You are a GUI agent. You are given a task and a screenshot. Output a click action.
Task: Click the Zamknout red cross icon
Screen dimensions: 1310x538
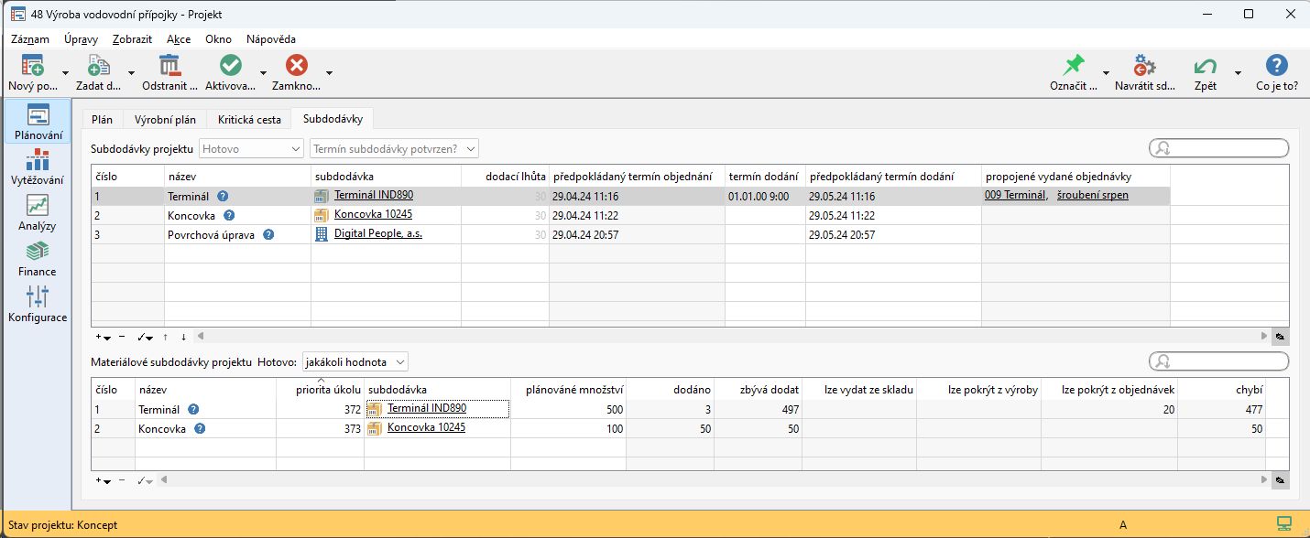pos(296,66)
